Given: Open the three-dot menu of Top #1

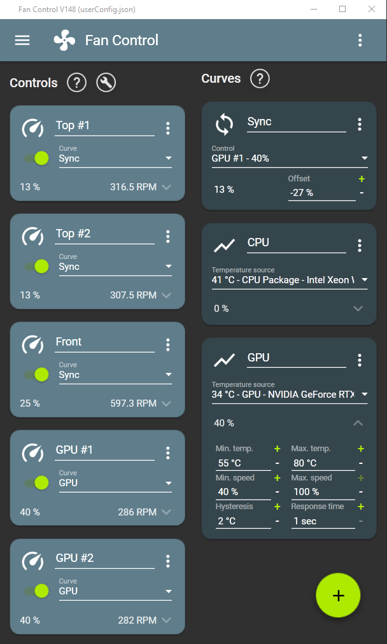Looking at the screenshot, I should 167,128.
